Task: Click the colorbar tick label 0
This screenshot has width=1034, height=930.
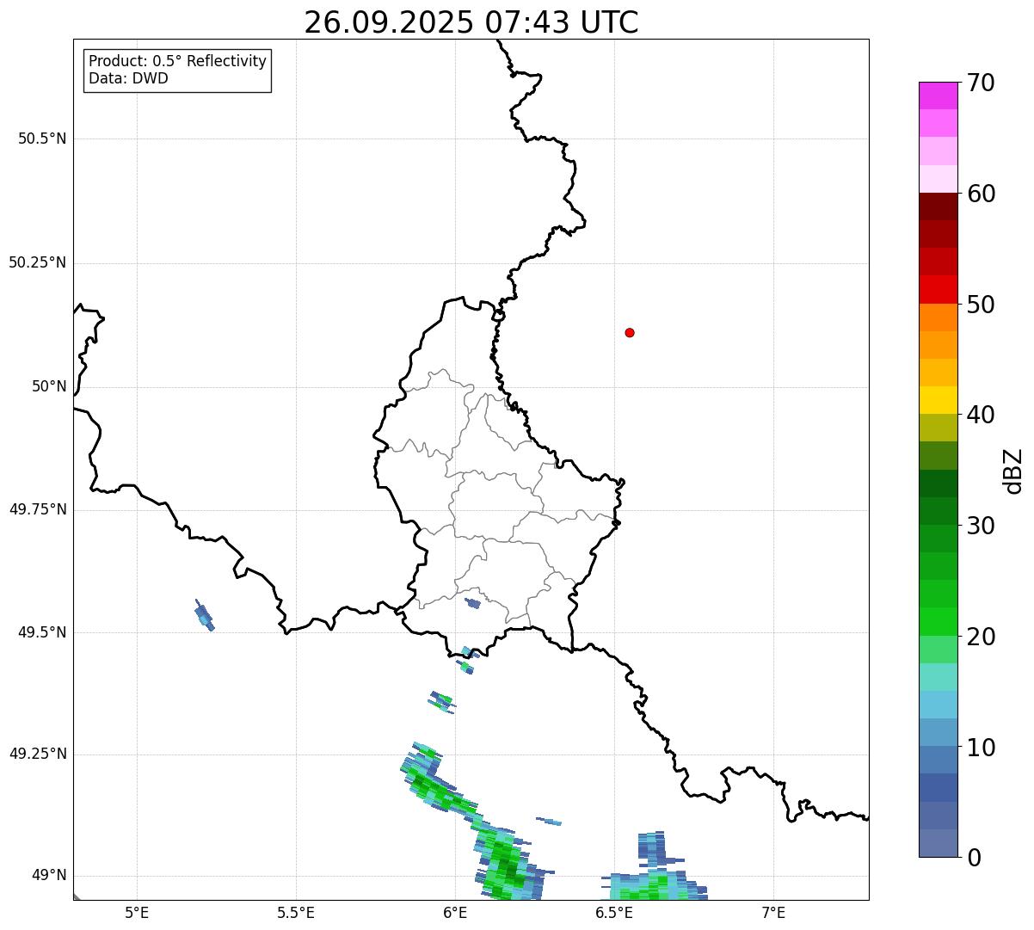Action: coord(975,858)
